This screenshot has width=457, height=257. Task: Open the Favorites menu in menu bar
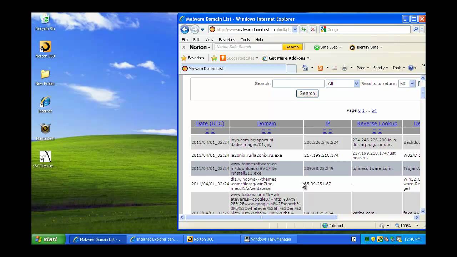click(227, 40)
